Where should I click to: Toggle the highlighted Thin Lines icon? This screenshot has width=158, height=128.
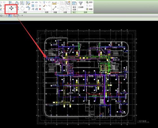[10, 15]
